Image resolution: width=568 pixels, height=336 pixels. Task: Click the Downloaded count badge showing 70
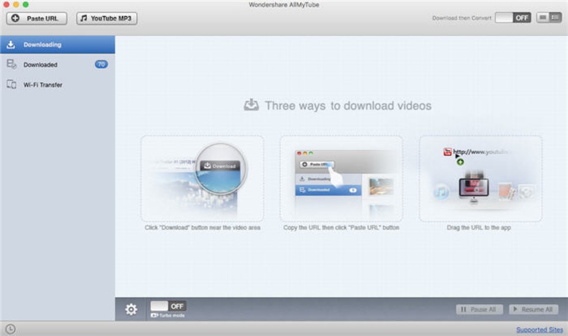point(101,64)
